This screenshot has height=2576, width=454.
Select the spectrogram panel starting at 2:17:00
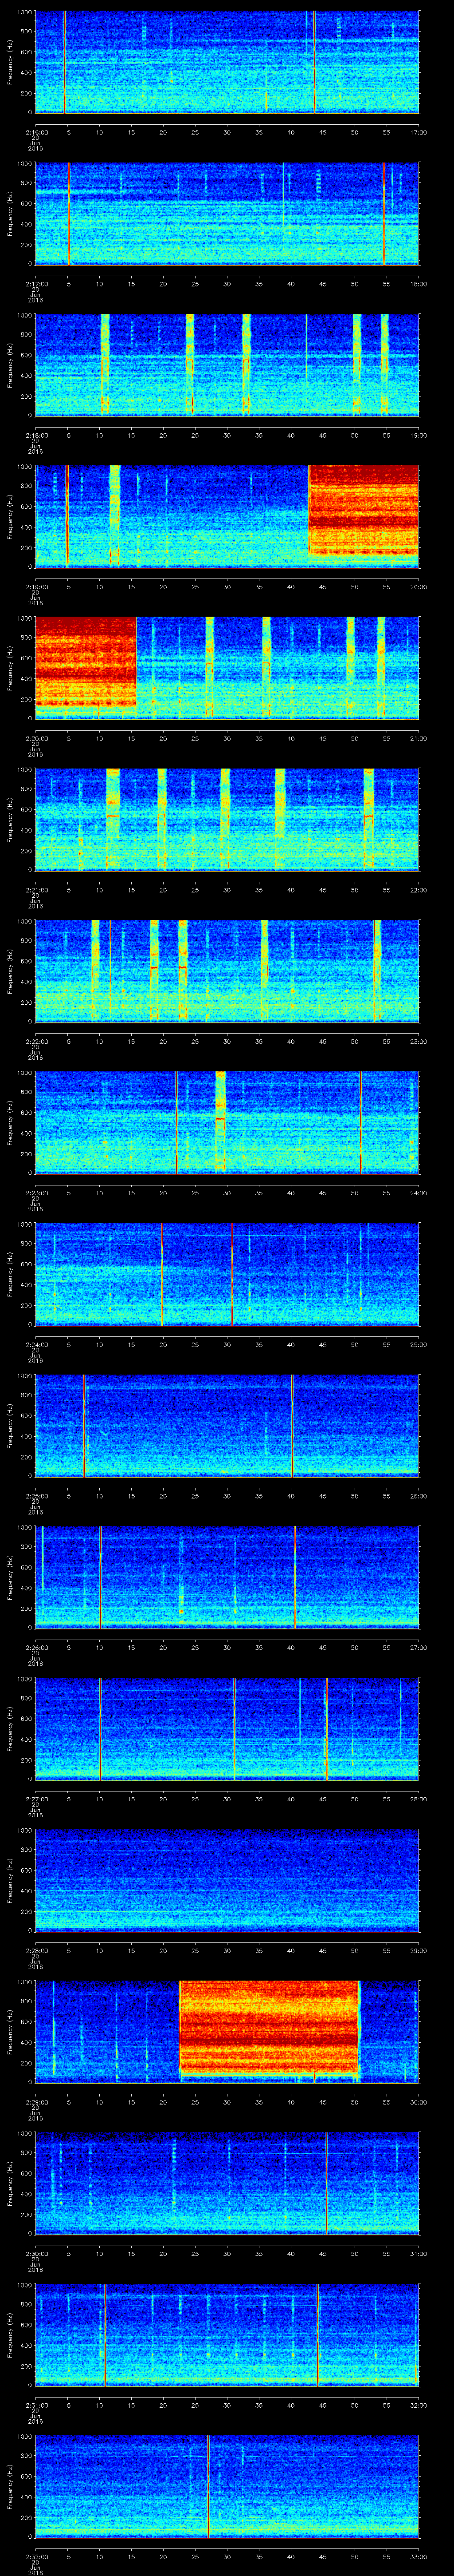pos(227,214)
